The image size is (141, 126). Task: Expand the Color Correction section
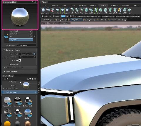coord(4,72)
